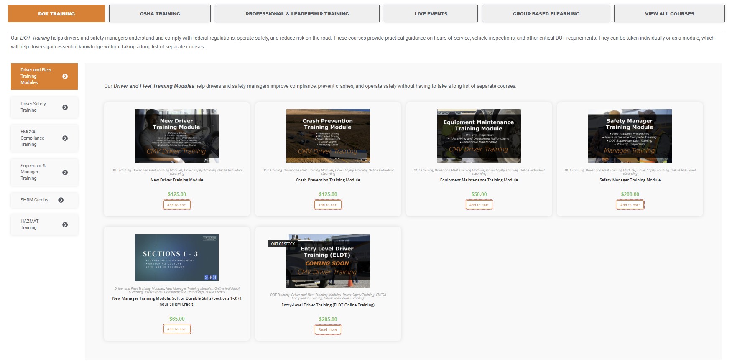Viewport: 732px width, 362px height.
Task: Click the arrow icon beside HAZMAT Training
Action: 65,225
